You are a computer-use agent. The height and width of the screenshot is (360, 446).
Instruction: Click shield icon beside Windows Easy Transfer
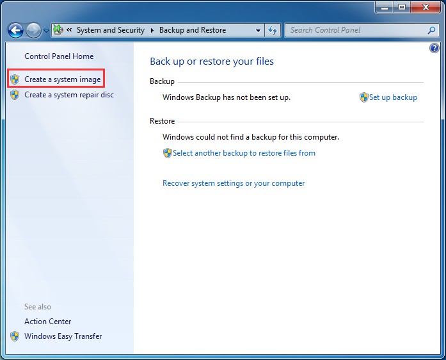click(15, 336)
